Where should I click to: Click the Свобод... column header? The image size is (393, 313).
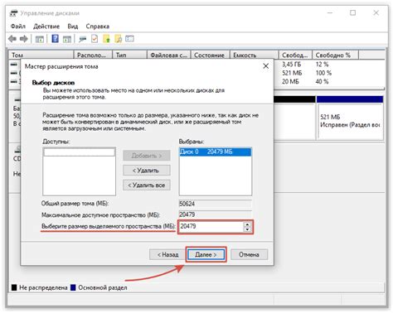[295, 55]
